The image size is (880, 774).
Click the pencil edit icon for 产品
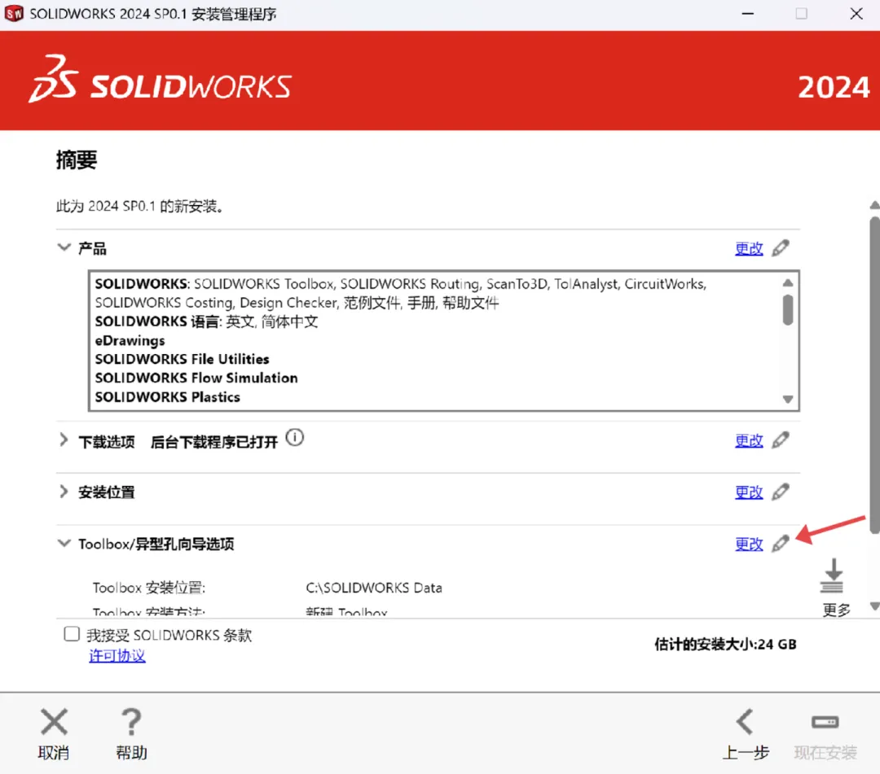pos(781,247)
